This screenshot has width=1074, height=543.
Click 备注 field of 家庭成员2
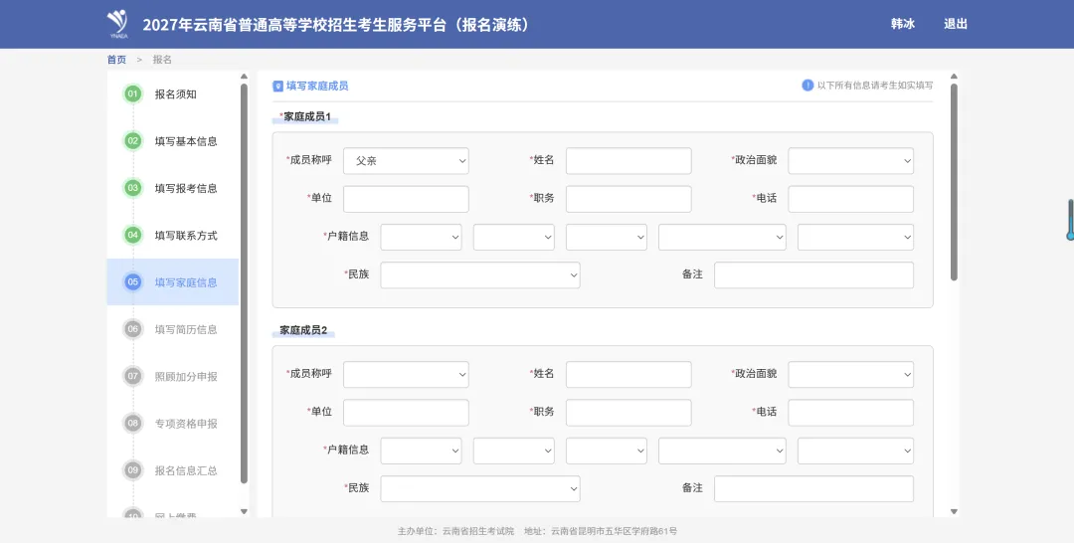(813, 489)
